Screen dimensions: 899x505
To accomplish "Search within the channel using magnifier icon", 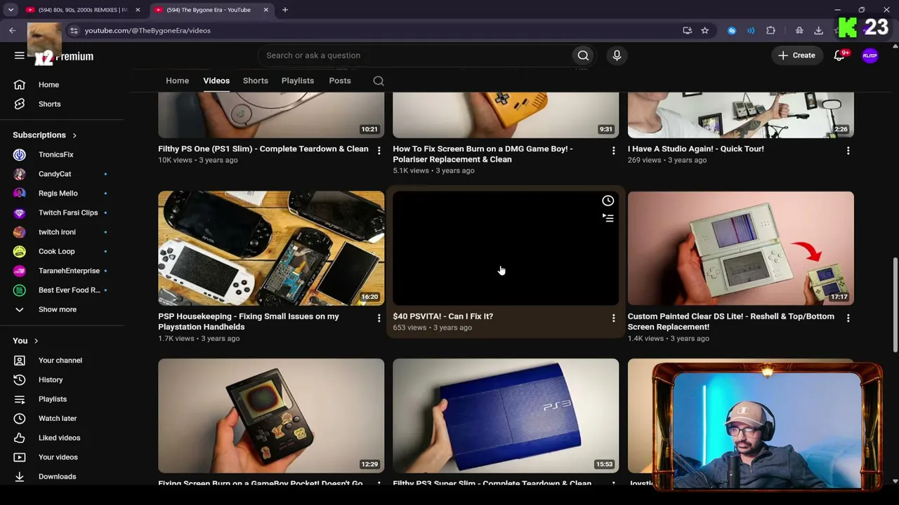I will click(379, 81).
